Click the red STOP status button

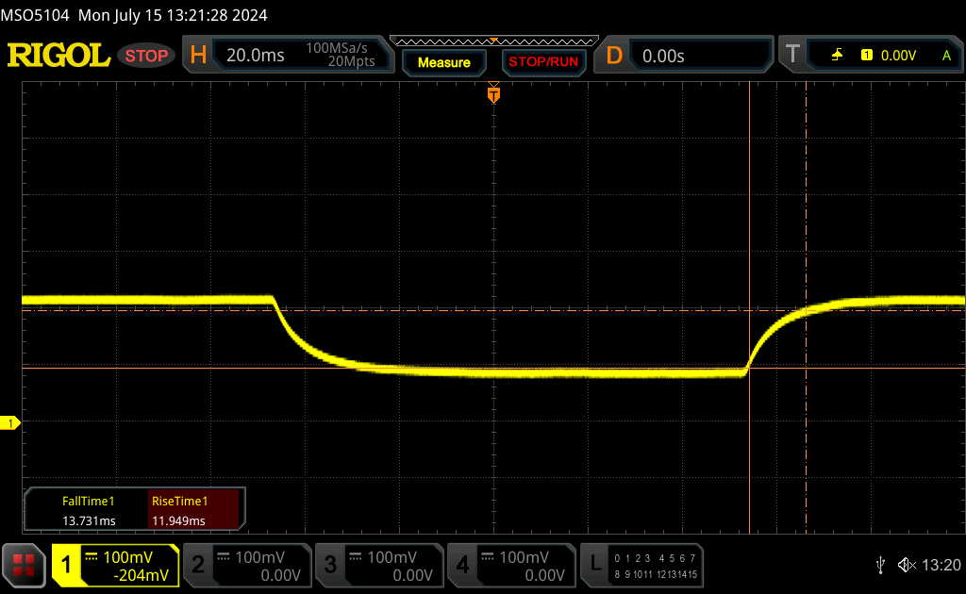(146, 56)
